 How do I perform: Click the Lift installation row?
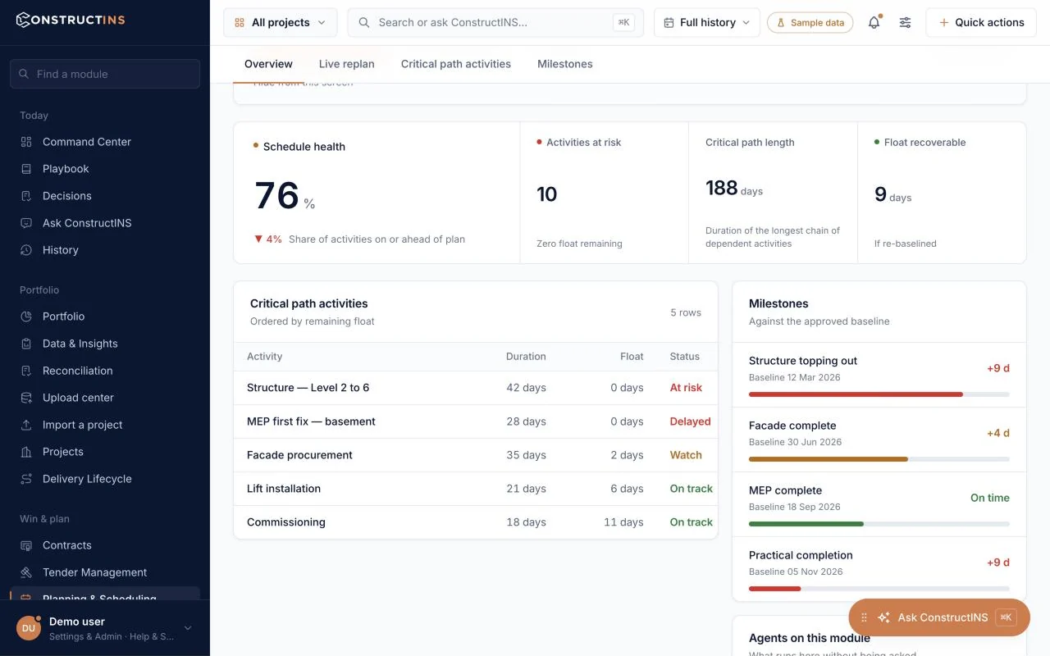pos(476,489)
